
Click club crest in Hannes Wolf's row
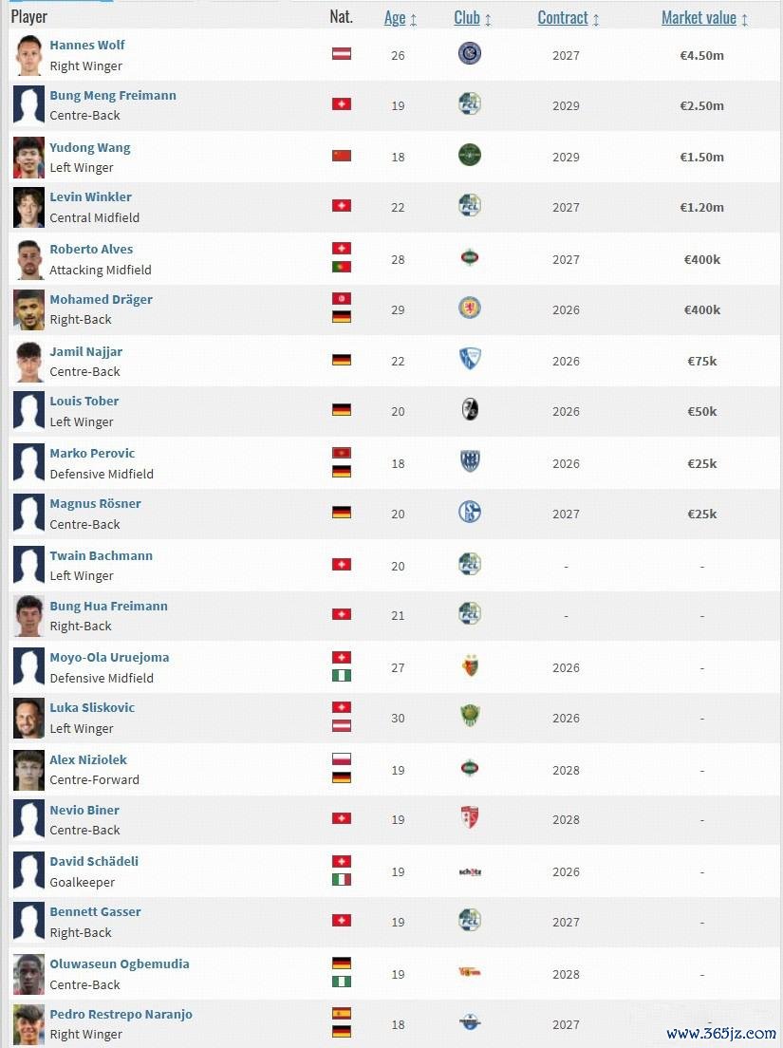point(469,54)
